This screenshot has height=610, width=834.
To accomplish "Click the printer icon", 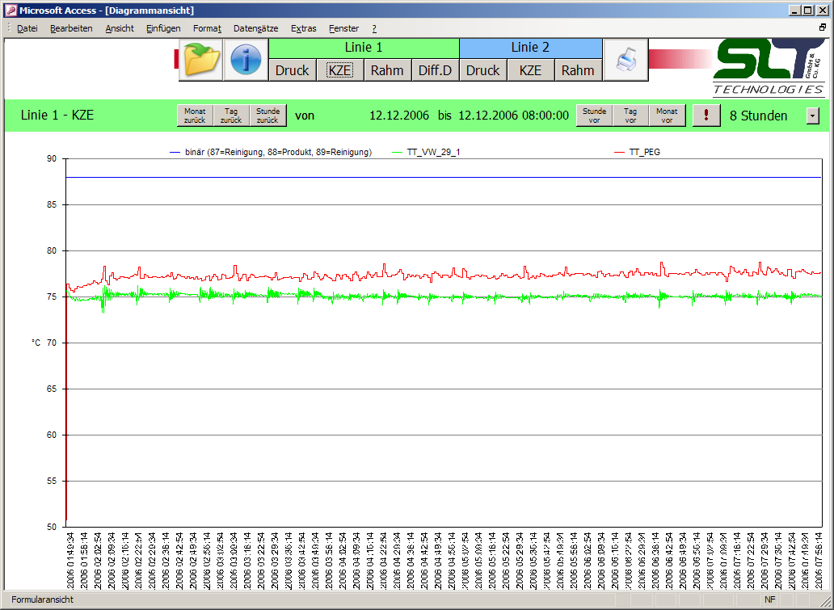I will [x=625, y=60].
